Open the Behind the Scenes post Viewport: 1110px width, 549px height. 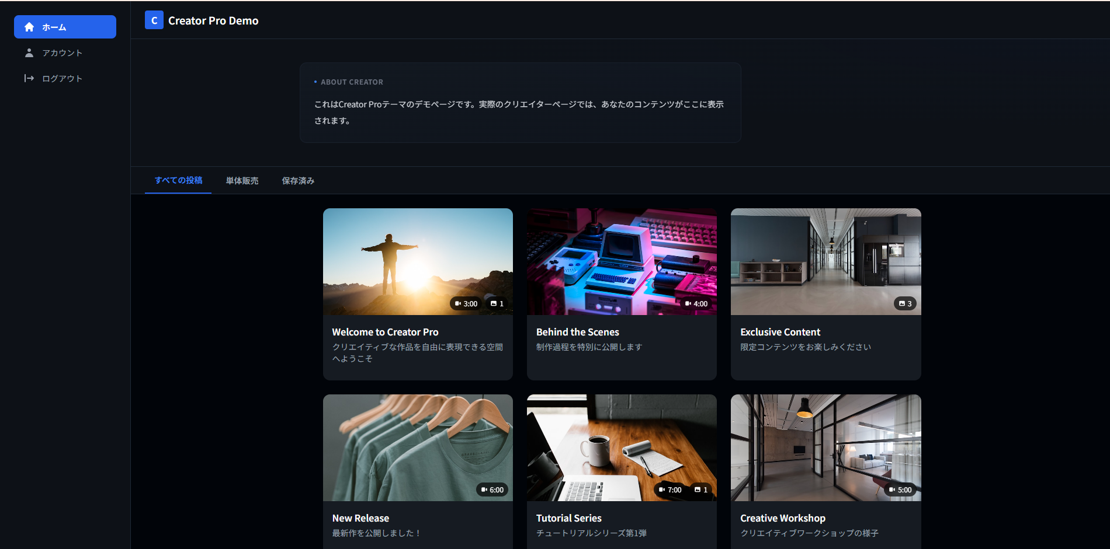pos(577,331)
